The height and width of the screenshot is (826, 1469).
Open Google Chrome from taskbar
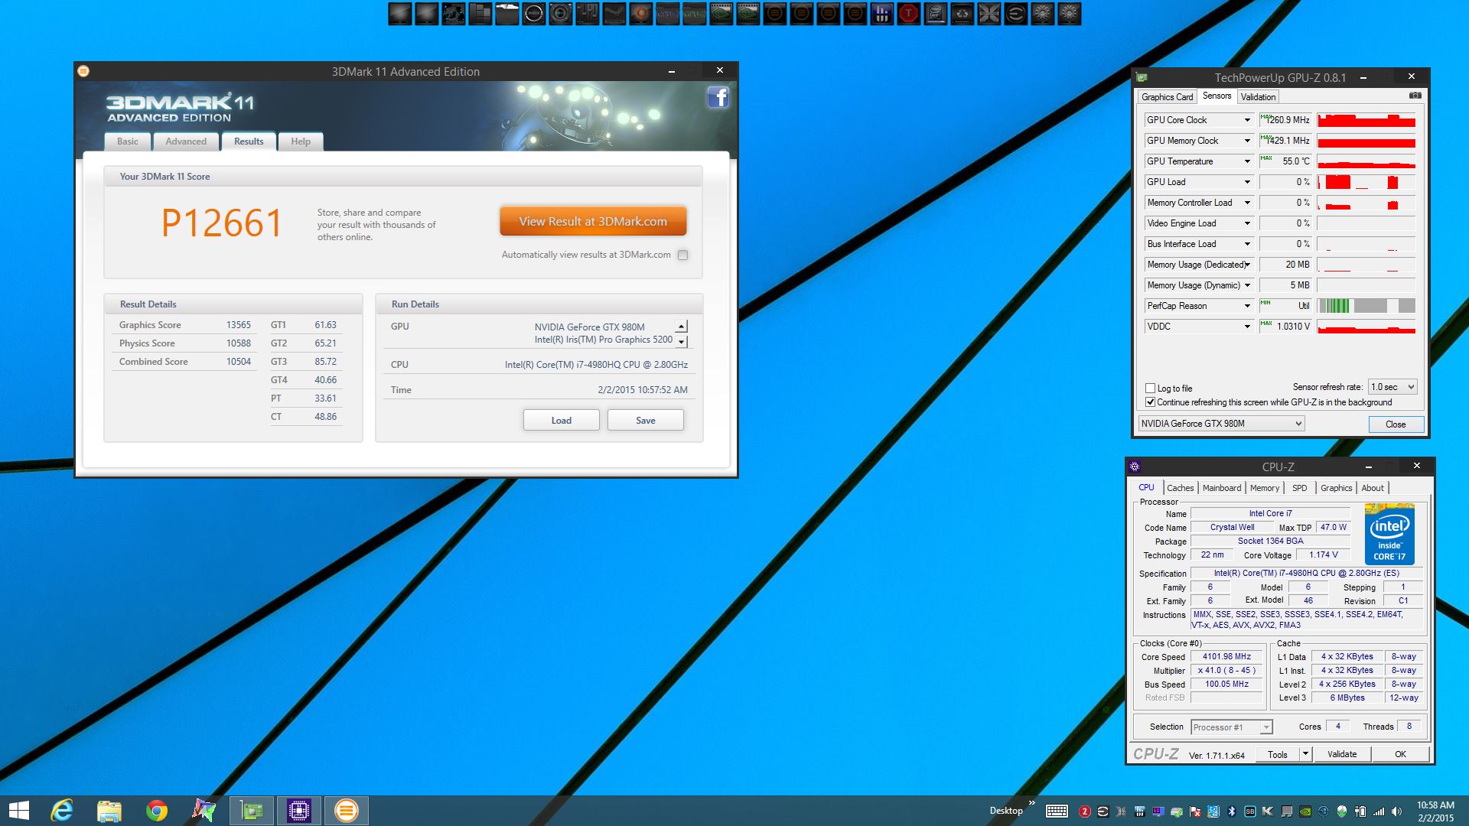(157, 811)
